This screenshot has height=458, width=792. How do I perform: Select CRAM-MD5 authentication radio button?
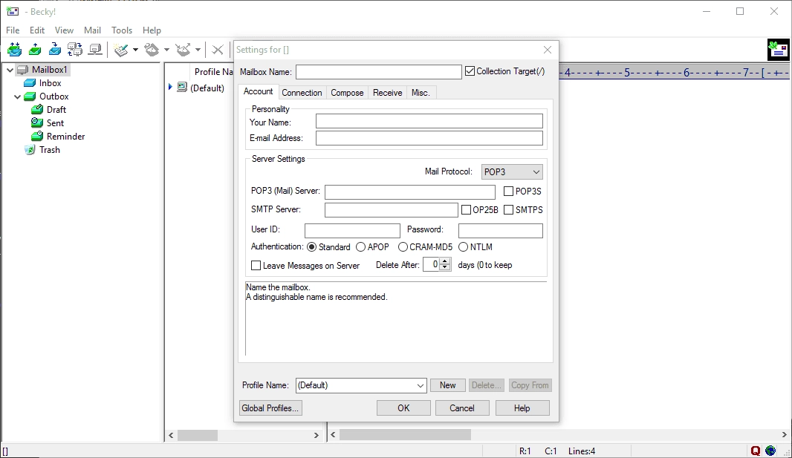(403, 247)
